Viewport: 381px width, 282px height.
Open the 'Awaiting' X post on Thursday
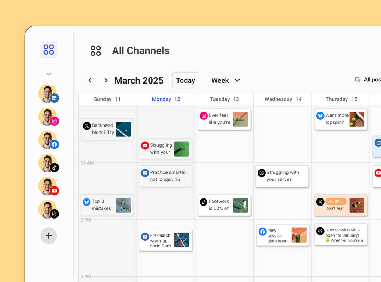[x=341, y=205]
